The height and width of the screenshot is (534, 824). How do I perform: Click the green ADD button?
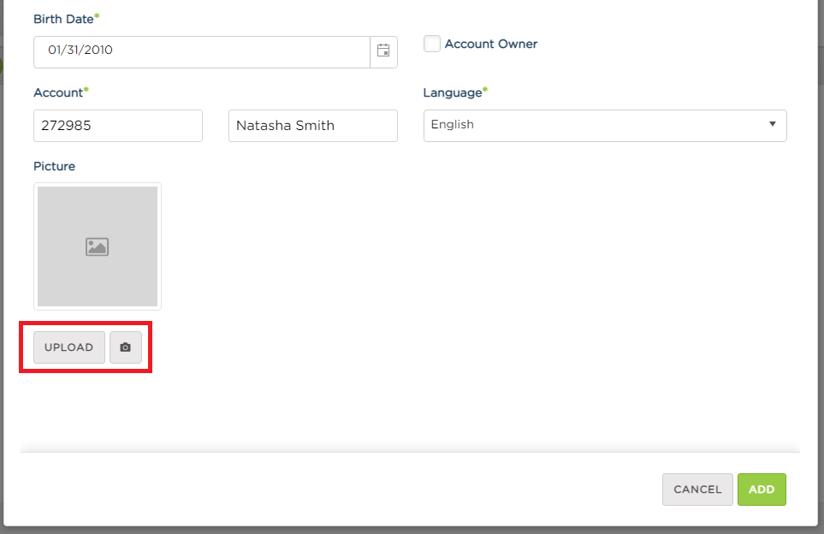[x=762, y=489]
